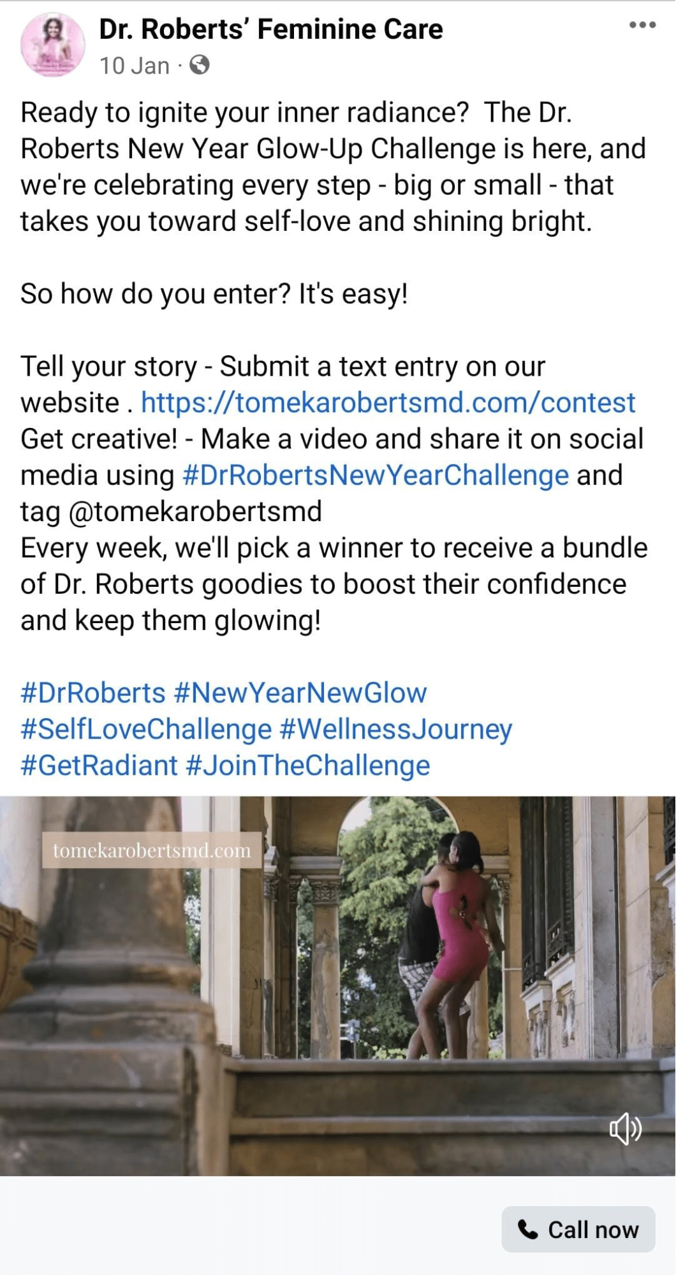The height and width of the screenshot is (1275, 676).
Task: Click the #GetRadiant hashtag
Action: (x=99, y=765)
